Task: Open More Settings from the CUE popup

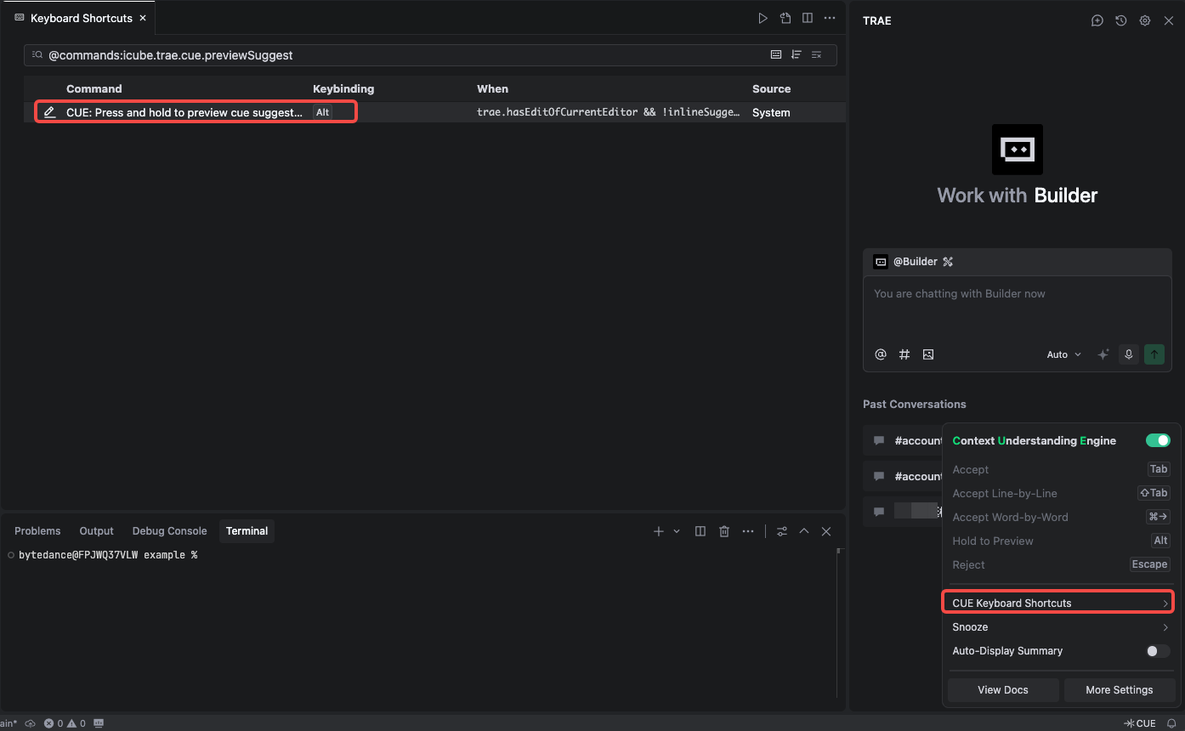Action: point(1120,689)
